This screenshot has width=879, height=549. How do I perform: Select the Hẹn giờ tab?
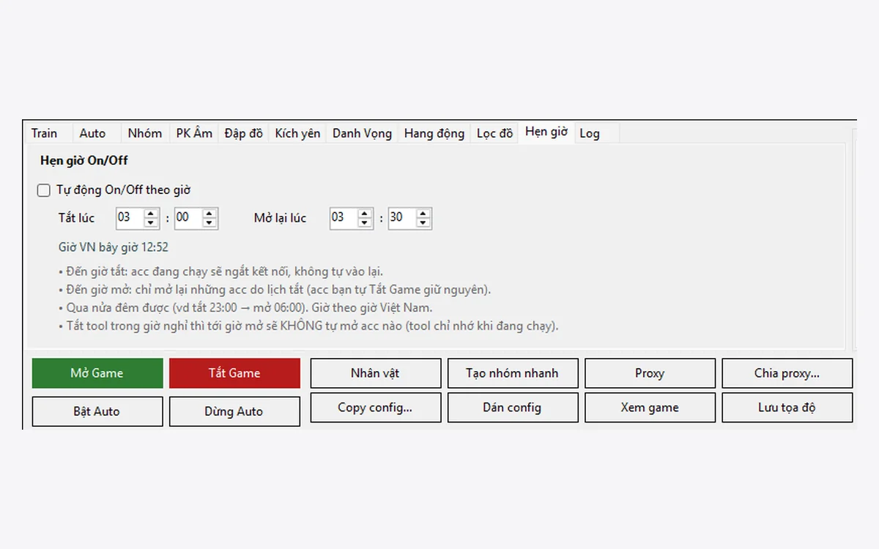coord(546,132)
